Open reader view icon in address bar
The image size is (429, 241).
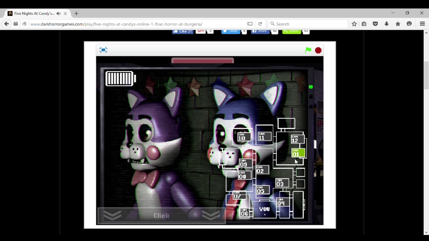tap(250, 24)
